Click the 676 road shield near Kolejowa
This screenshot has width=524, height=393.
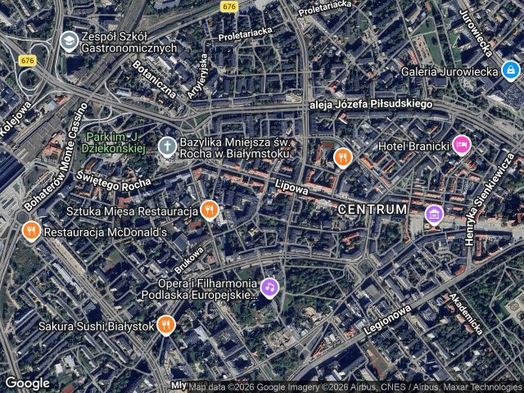[27, 61]
